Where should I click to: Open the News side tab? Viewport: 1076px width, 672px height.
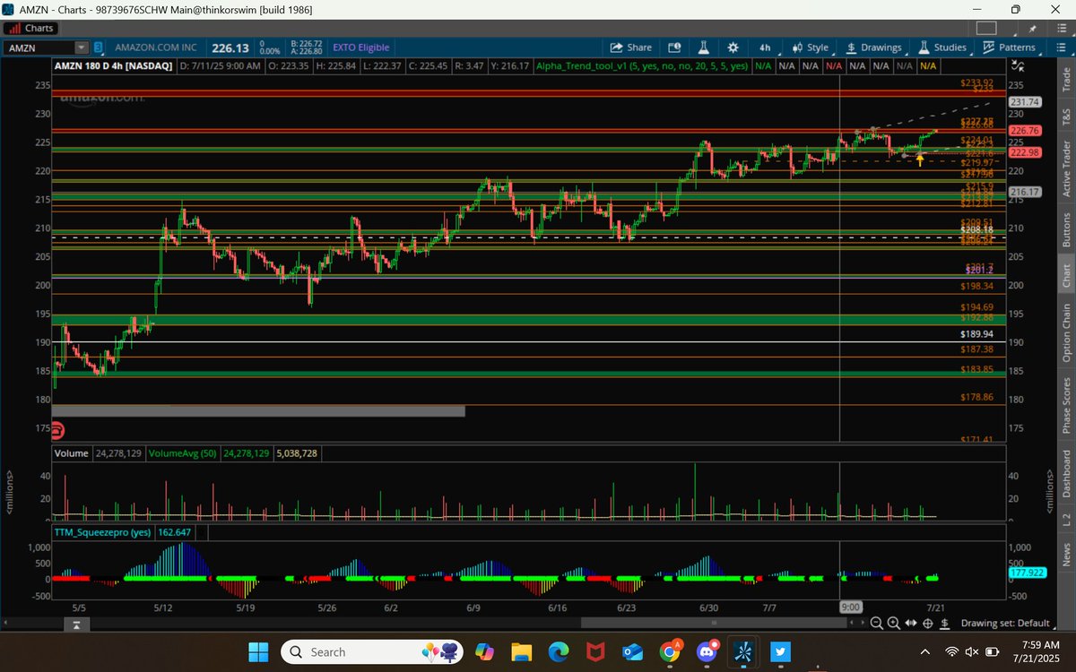click(1066, 554)
